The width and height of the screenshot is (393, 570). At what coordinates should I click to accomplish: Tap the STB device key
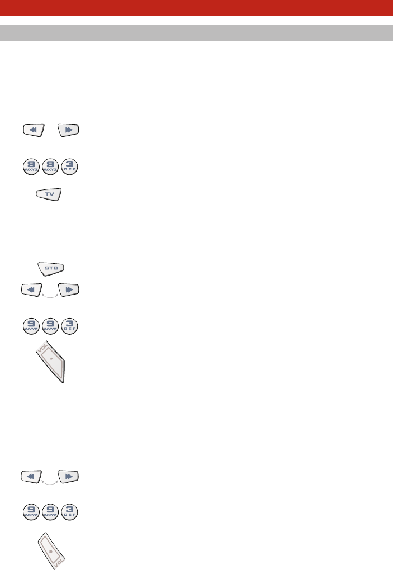[51, 268]
